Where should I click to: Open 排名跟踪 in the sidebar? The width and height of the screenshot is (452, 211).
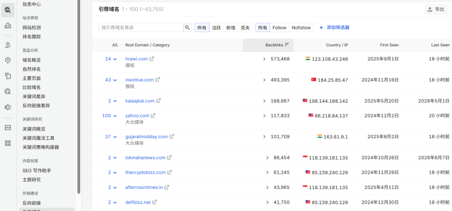click(32, 37)
